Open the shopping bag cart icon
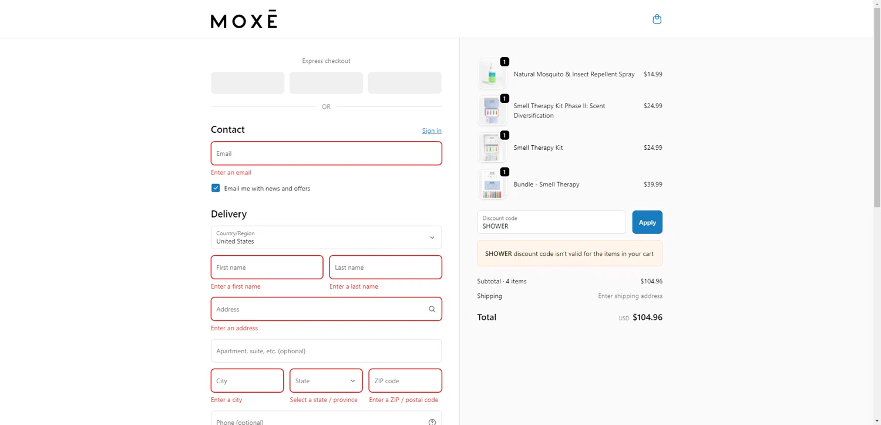 pos(657,19)
